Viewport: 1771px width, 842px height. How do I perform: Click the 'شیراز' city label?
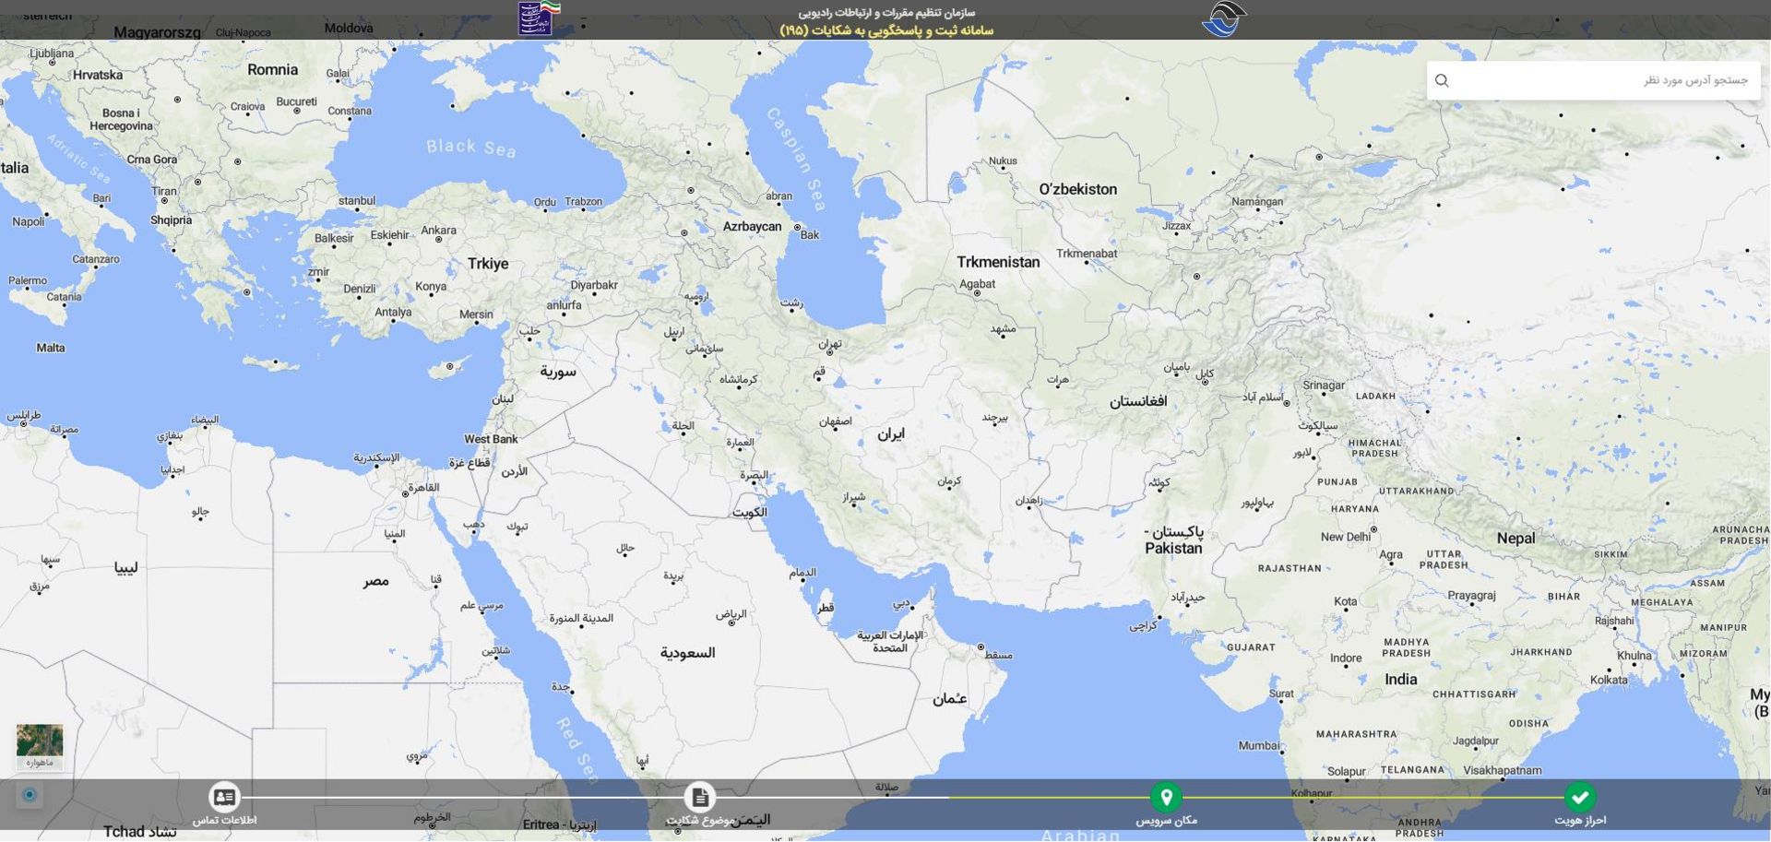tap(854, 497)
